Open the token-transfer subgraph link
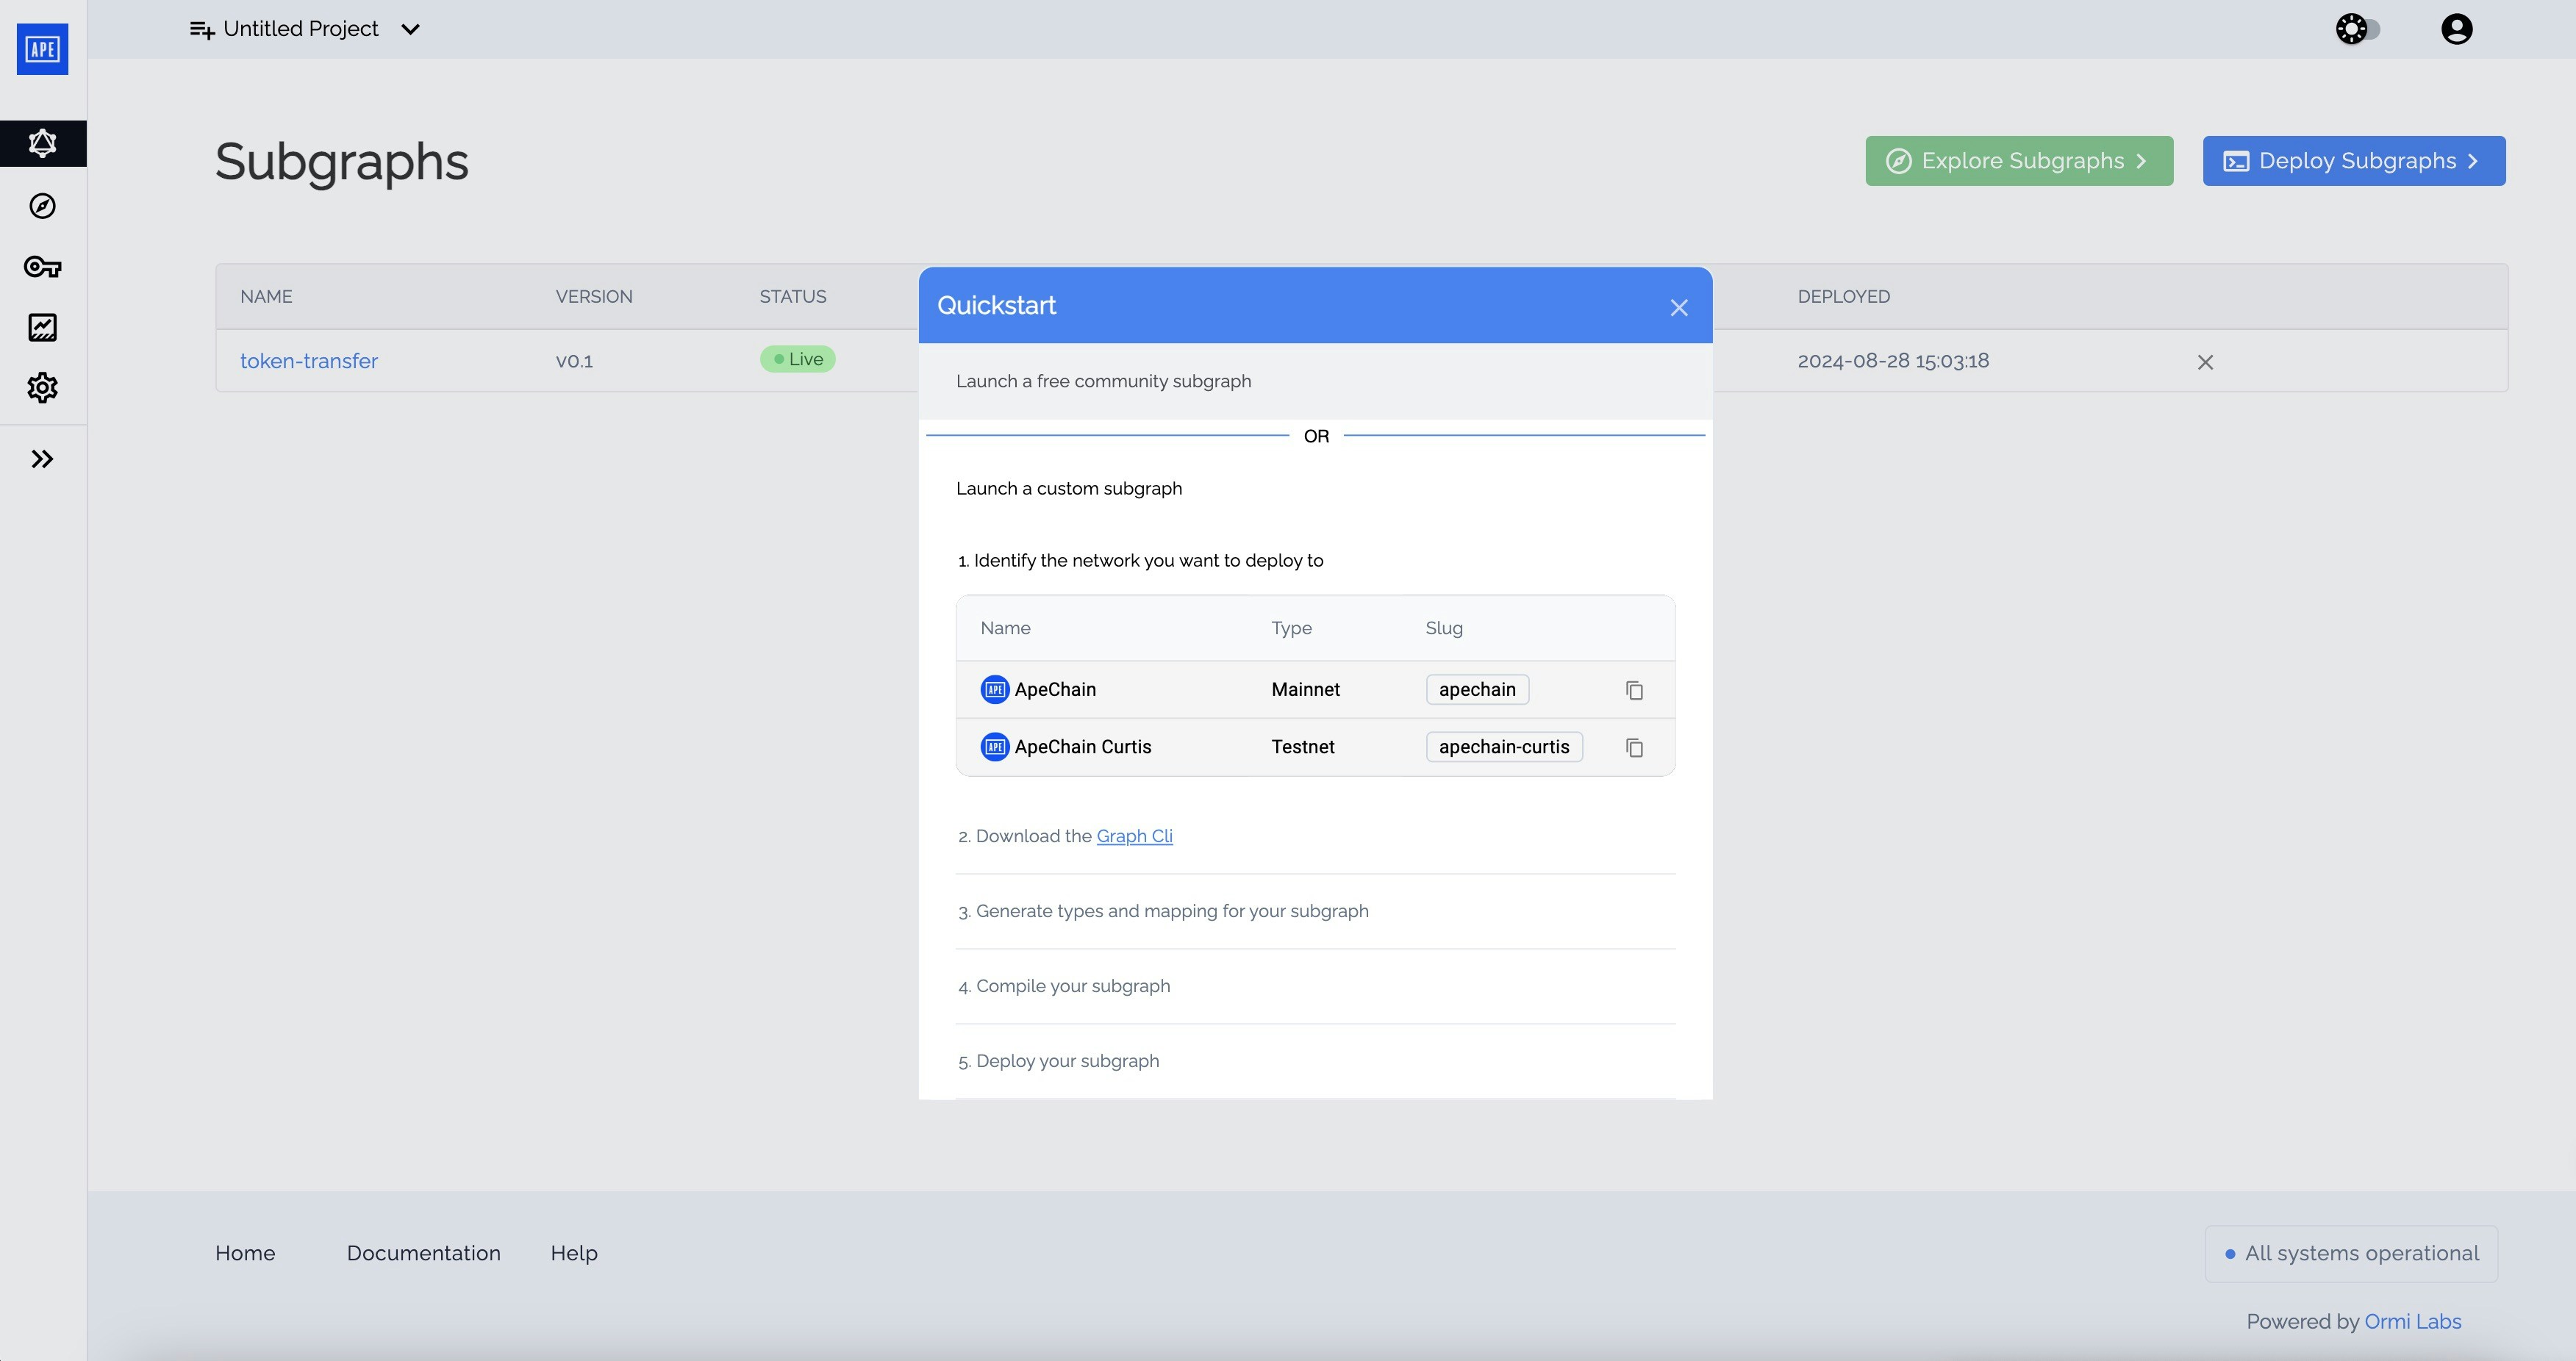This screenshot has width=2576, height=1361. click(x=309, y=361)
